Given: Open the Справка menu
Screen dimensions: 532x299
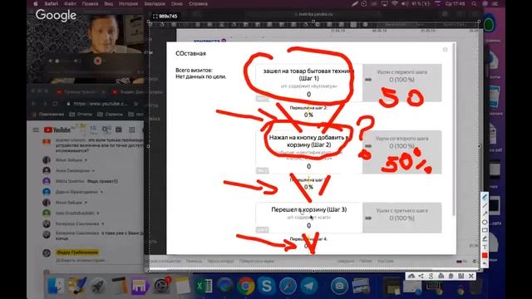Looking at the screenshot, I should (x=198, y=3).
